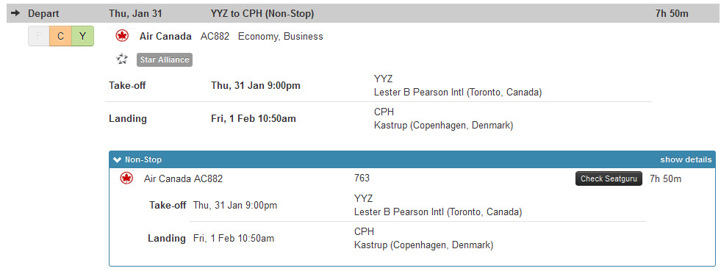Select the YYZ to CPH (Non-Stop) route text
Screen dimensions: 721x271
pyautogui.click(x=262, y=14)
